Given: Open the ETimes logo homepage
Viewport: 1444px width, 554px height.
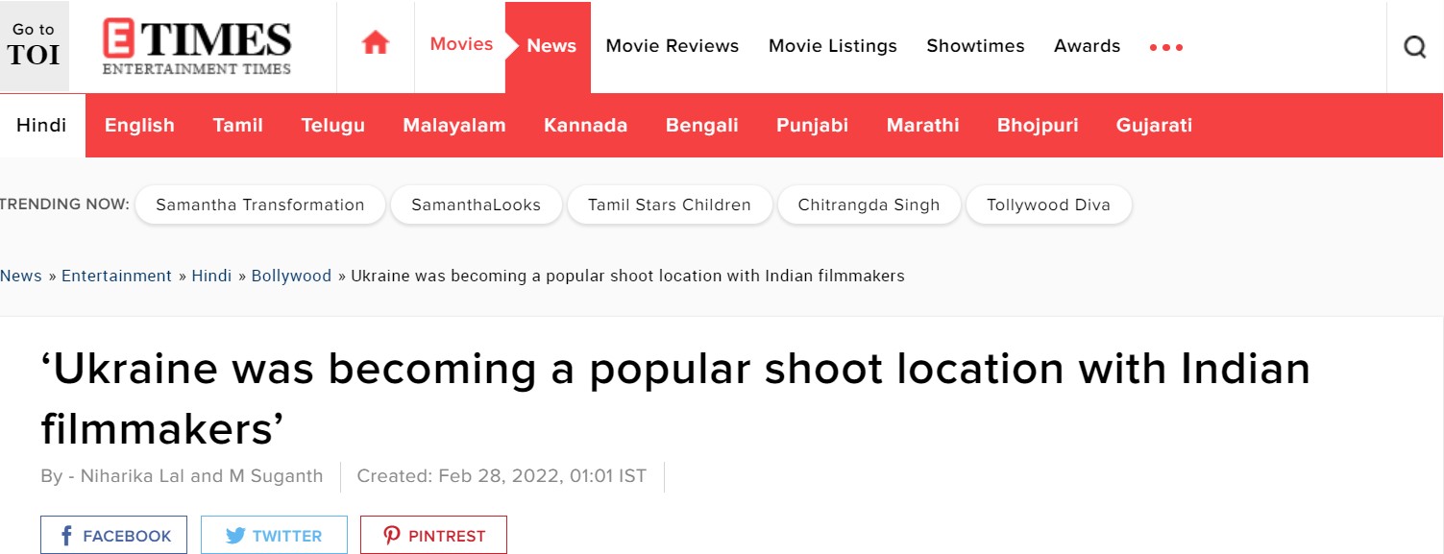Looking at the screenshot, I should pyautogui.click(x=197, y=47).
